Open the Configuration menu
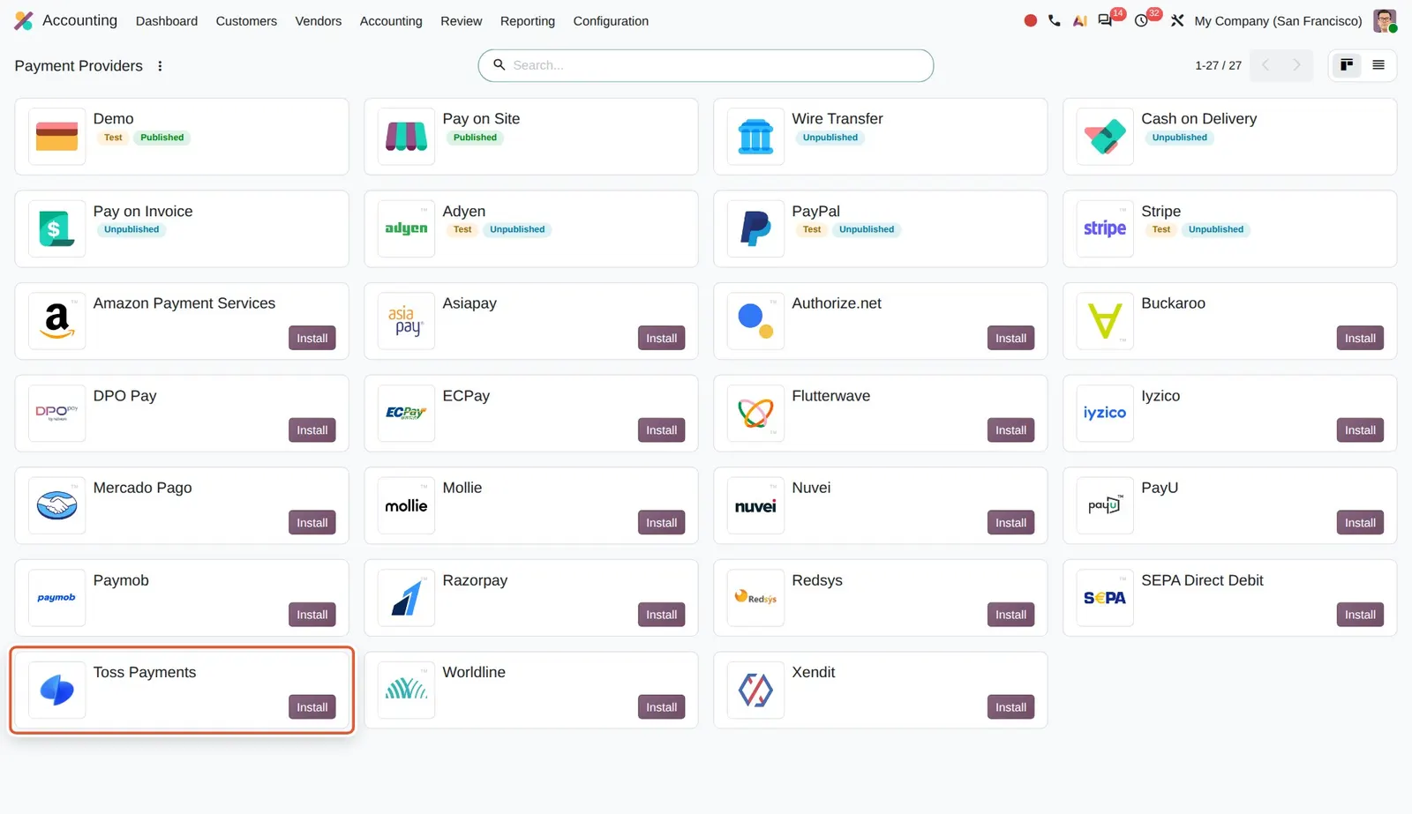This screenshot has height=814, width=1412. pos(611,21)
